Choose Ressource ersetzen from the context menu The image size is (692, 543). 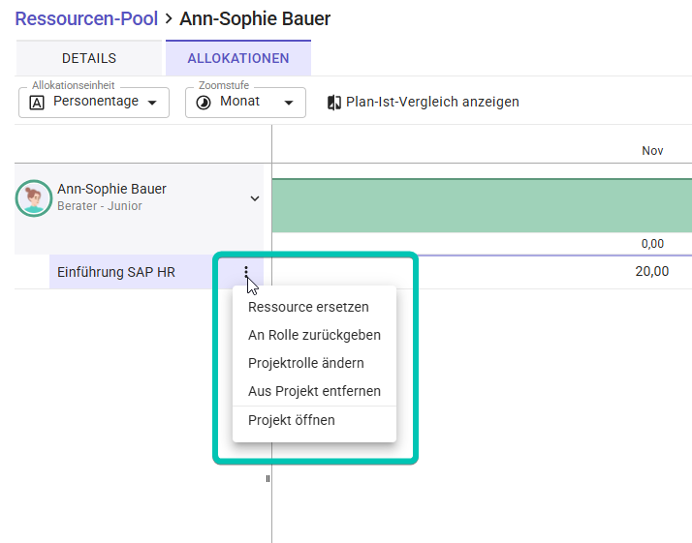pyautogui.click(x=308, y=307)
